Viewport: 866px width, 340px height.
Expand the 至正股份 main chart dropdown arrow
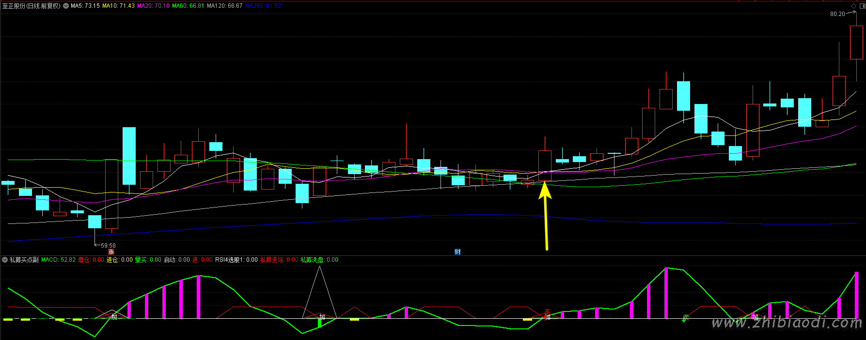(66, 6)
